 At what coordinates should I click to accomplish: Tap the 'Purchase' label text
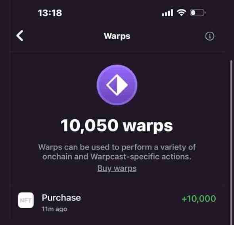(x=61, y=198)
